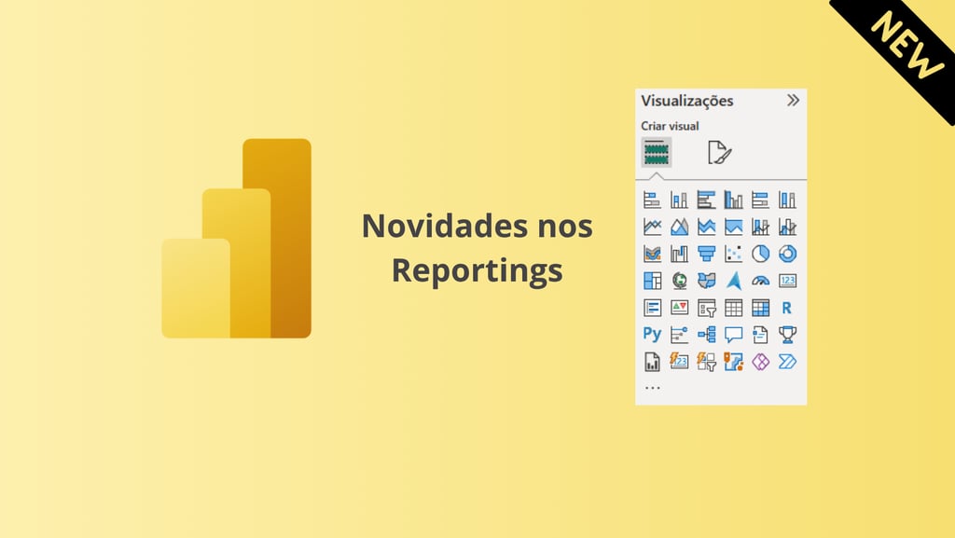Add the Key influencers visual
Viewport: 955px width, 538px height.
point(679,335)
